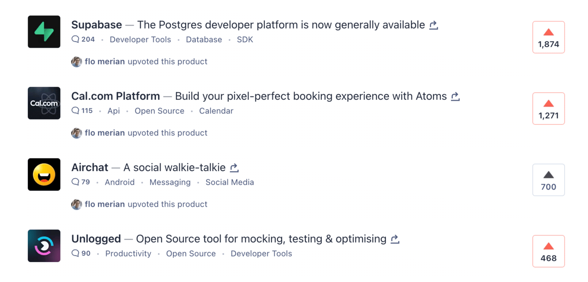
Task: Click the Messaging tag under Airchat
Action: point(170,182)
